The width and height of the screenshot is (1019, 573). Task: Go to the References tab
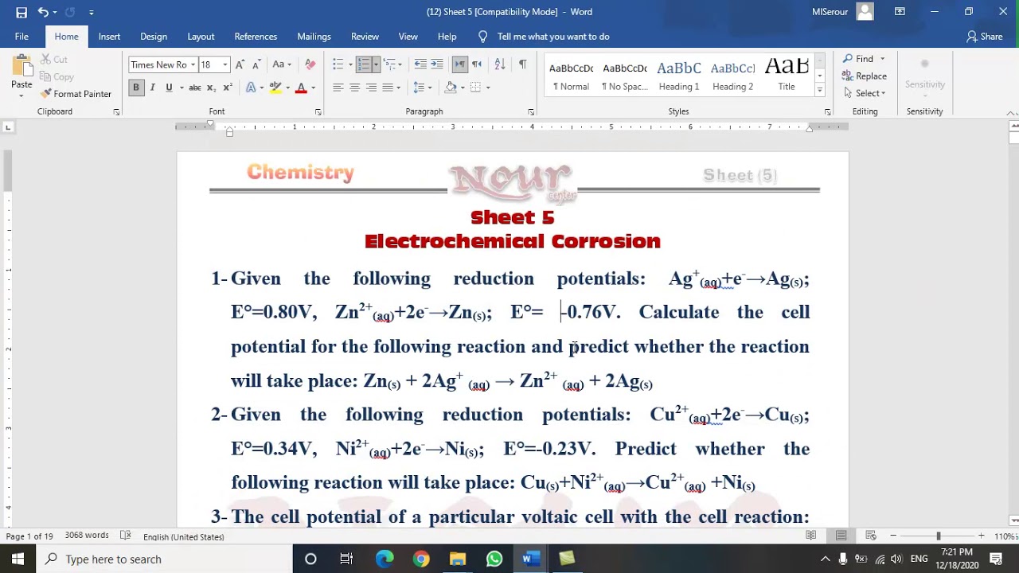(256, 37)
